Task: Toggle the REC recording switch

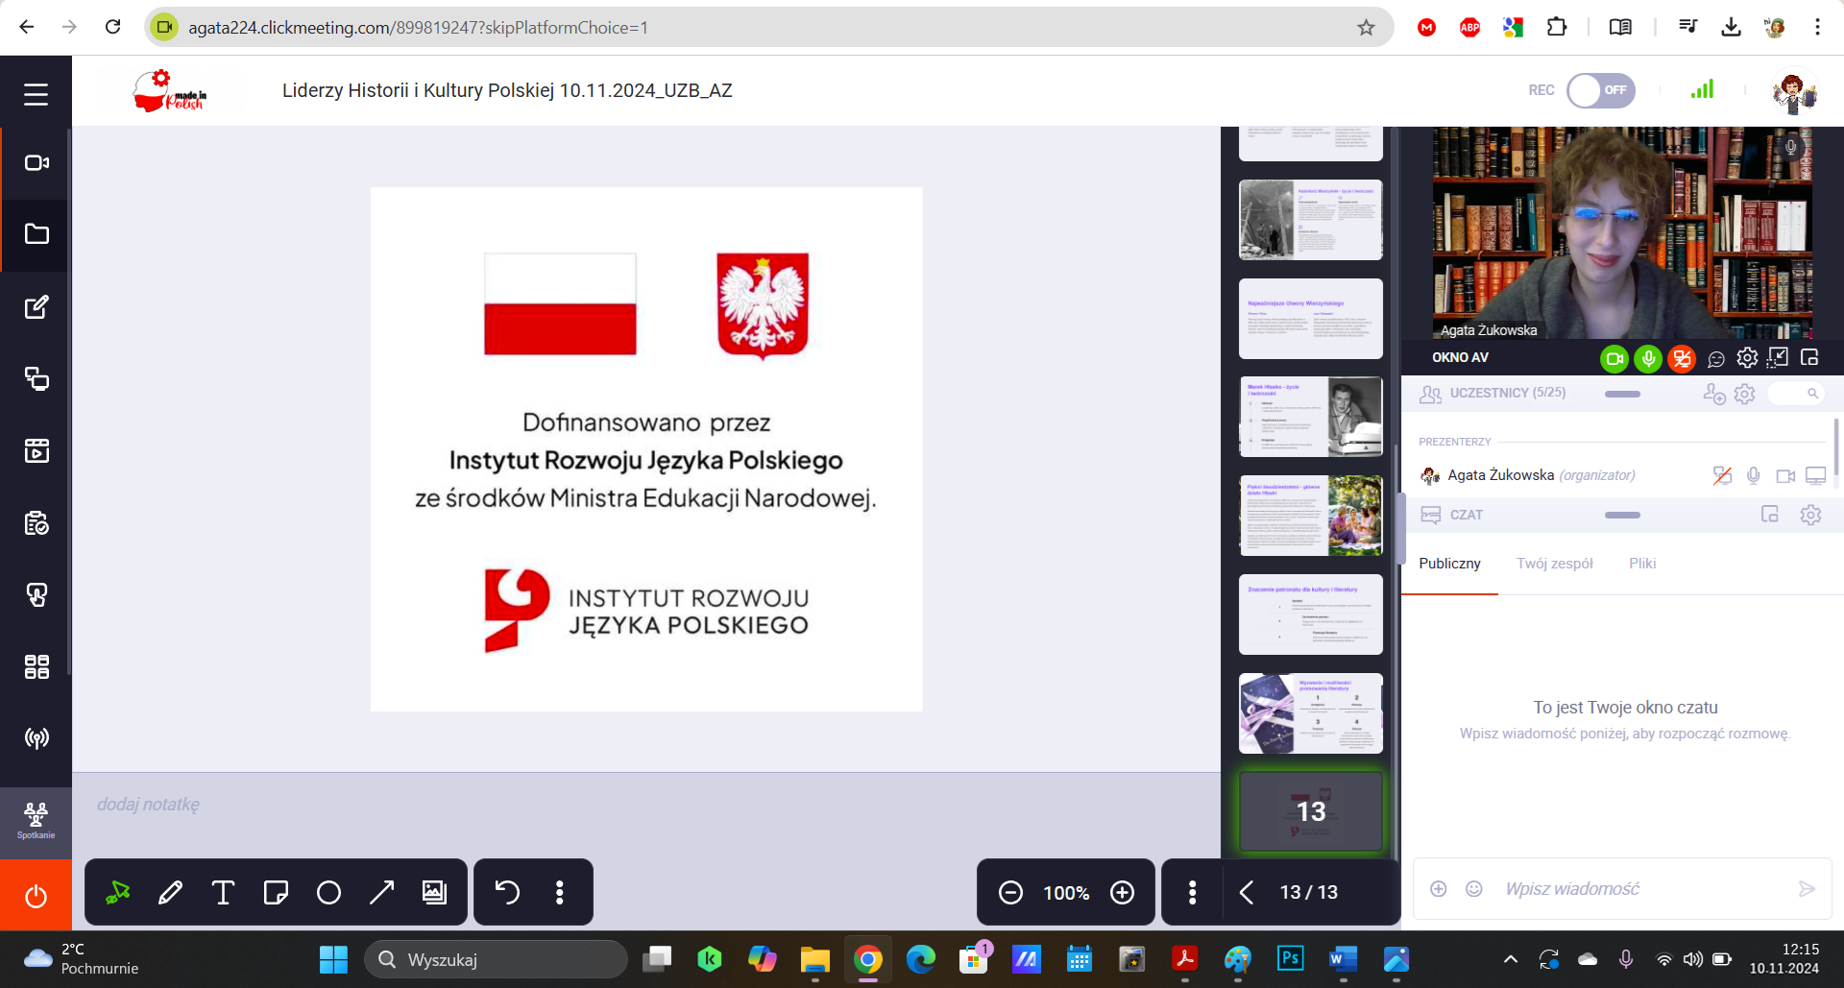Action: point(1601,90)
